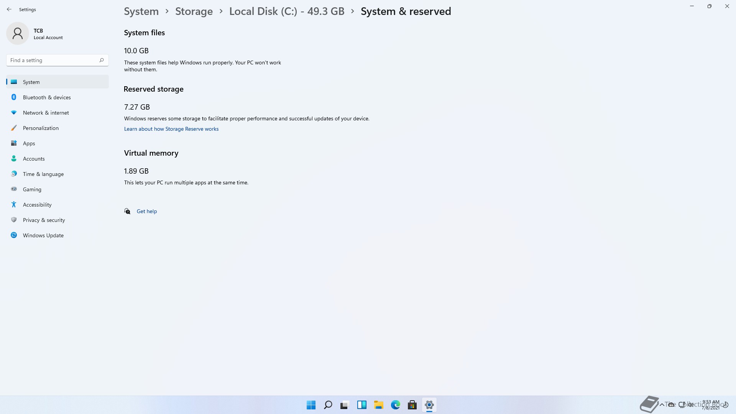Open Privacy & security settings
Screen dimensions: 736x414
pos(58,220)
